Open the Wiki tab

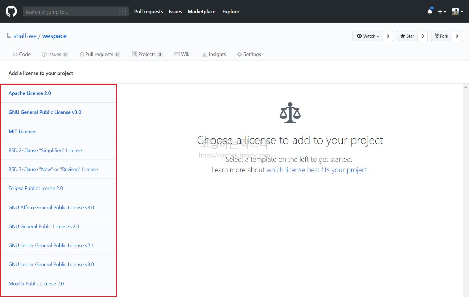point(182,54)
